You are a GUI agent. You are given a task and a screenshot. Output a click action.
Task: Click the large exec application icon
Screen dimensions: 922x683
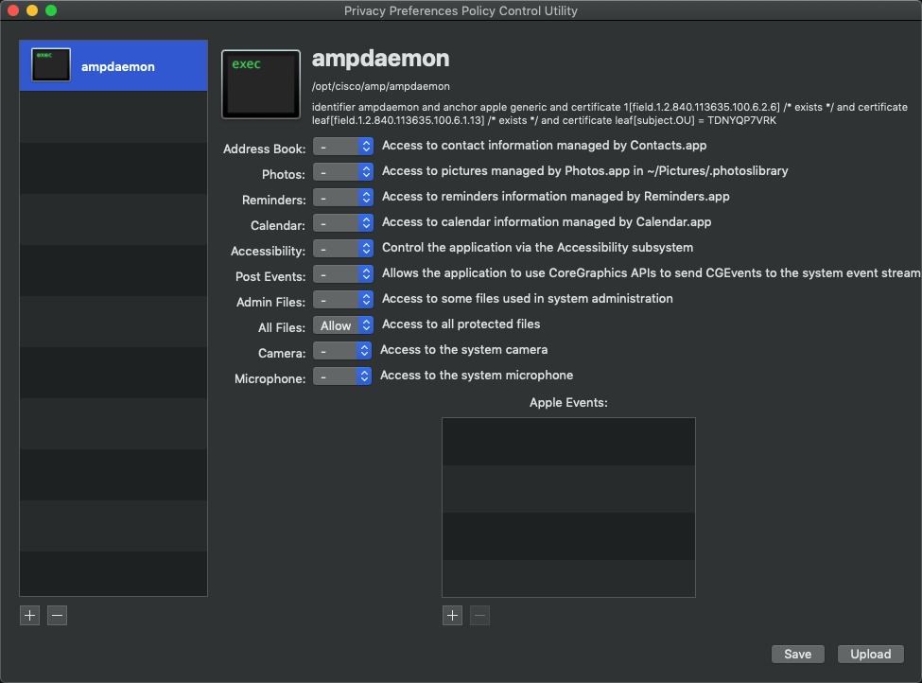(261, 84)
